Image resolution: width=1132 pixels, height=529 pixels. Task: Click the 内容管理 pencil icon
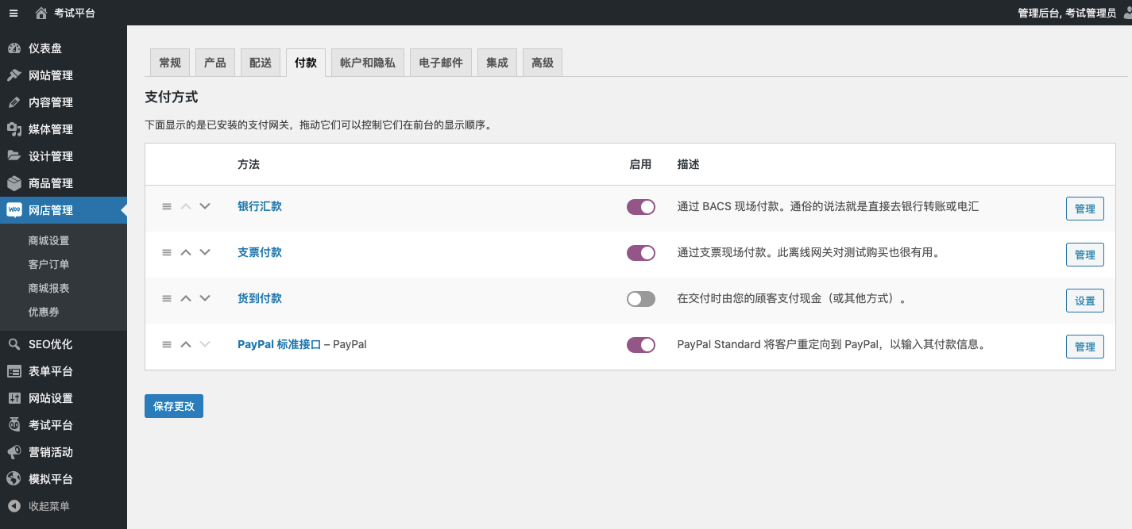pos(14,102)
